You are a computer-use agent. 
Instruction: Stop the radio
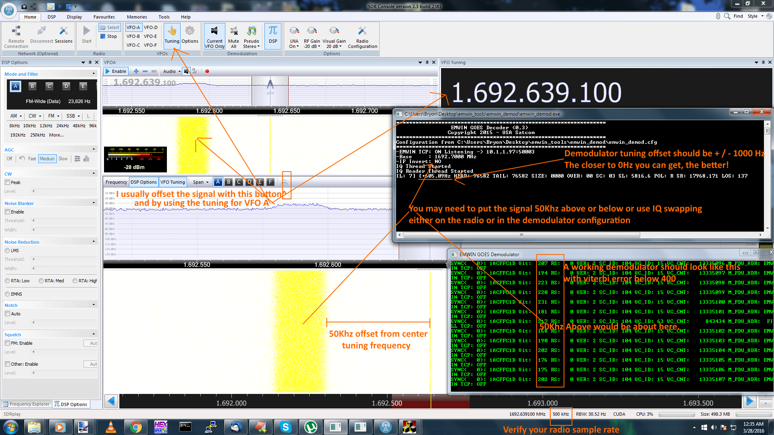[109, 36]
